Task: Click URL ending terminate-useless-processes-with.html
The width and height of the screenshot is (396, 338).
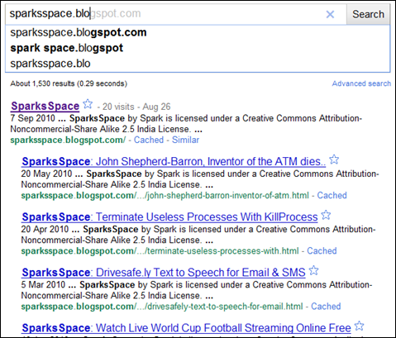Action: click(x=160, y=251)
